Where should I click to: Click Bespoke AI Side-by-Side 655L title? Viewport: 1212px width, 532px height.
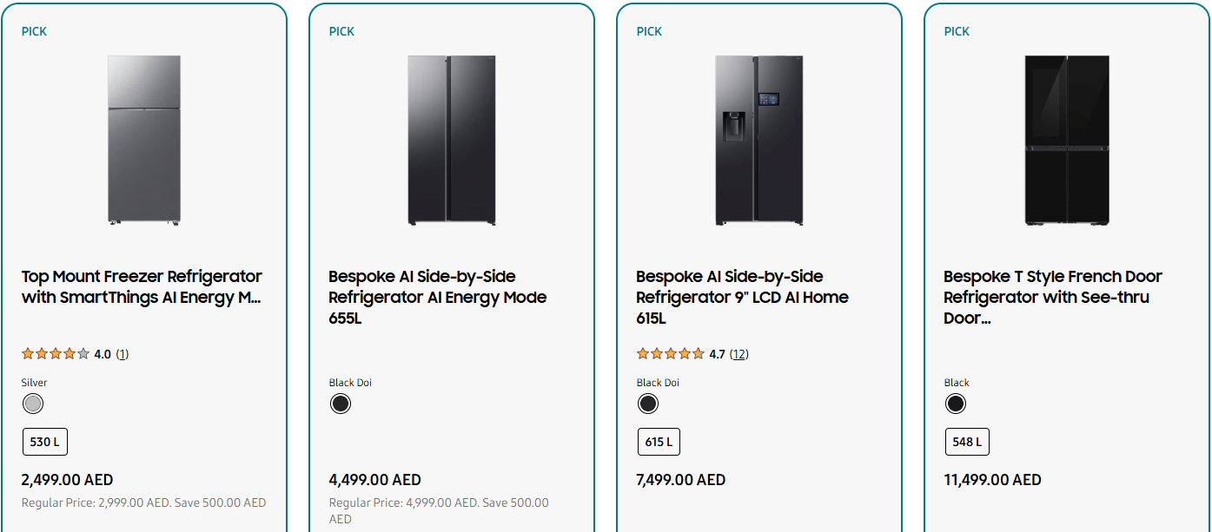[x=437, y=297]
